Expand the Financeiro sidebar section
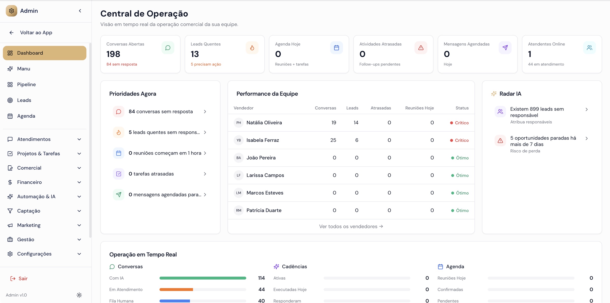This screenshot has height=303, width=610. 45,182
